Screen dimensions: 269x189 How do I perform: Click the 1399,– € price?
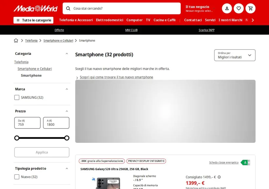tap(195, 183)
